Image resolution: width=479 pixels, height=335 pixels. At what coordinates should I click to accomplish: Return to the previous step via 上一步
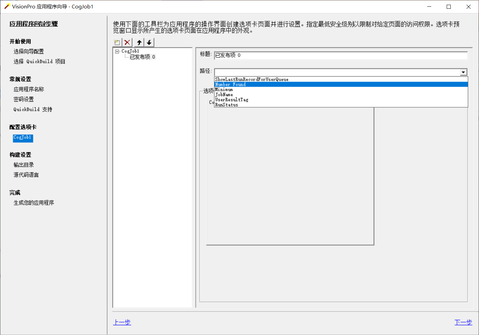(x=122, y=322)
